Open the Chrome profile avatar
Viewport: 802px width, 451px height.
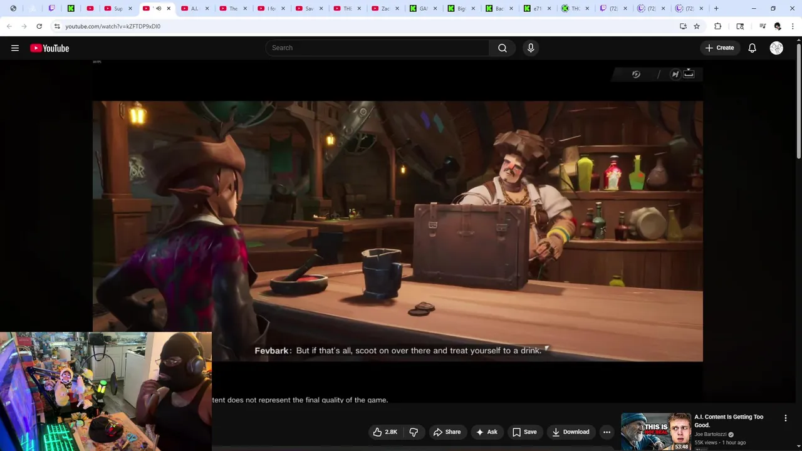pos(778,26)
